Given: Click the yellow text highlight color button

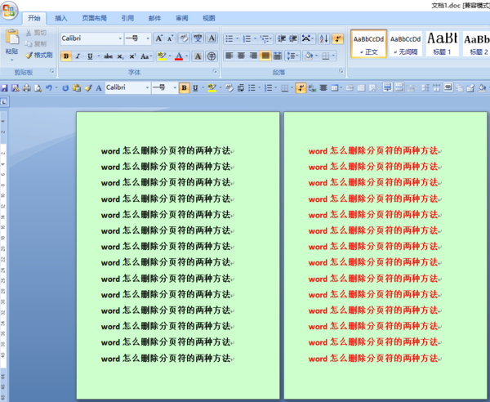Looking at the screenshot, I should 162,56.
